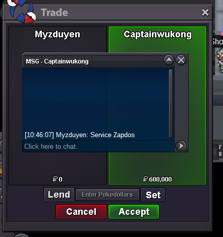Click the ₽600,000 offered amount
This screenshot has width=223, height=237.
(x=157, y=179)
